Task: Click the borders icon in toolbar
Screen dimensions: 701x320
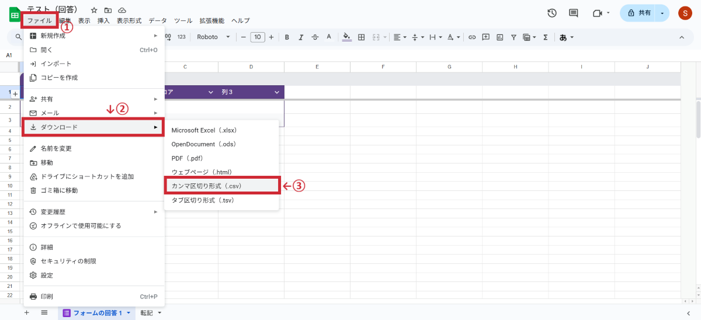Action: click(362, 37)
